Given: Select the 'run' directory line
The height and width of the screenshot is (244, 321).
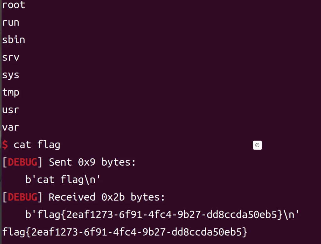Looking at the screenshot, I should (11, 22).
